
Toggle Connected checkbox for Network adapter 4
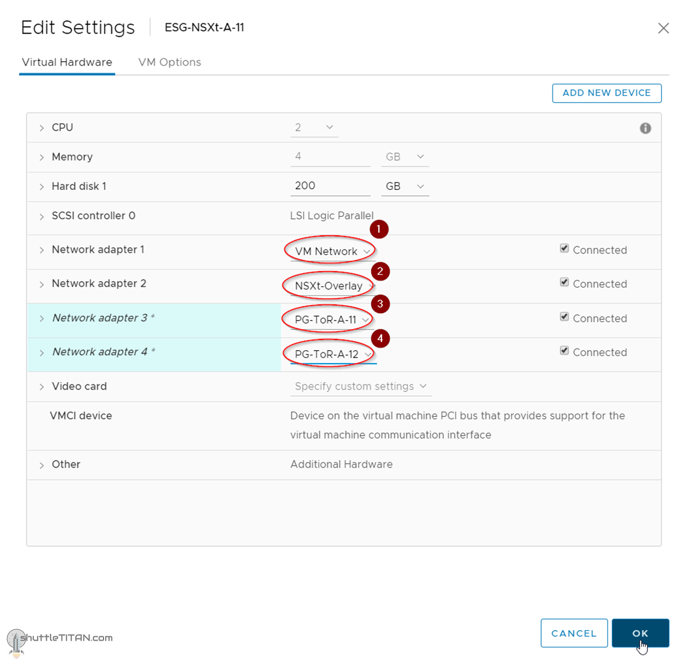[564, 351]
